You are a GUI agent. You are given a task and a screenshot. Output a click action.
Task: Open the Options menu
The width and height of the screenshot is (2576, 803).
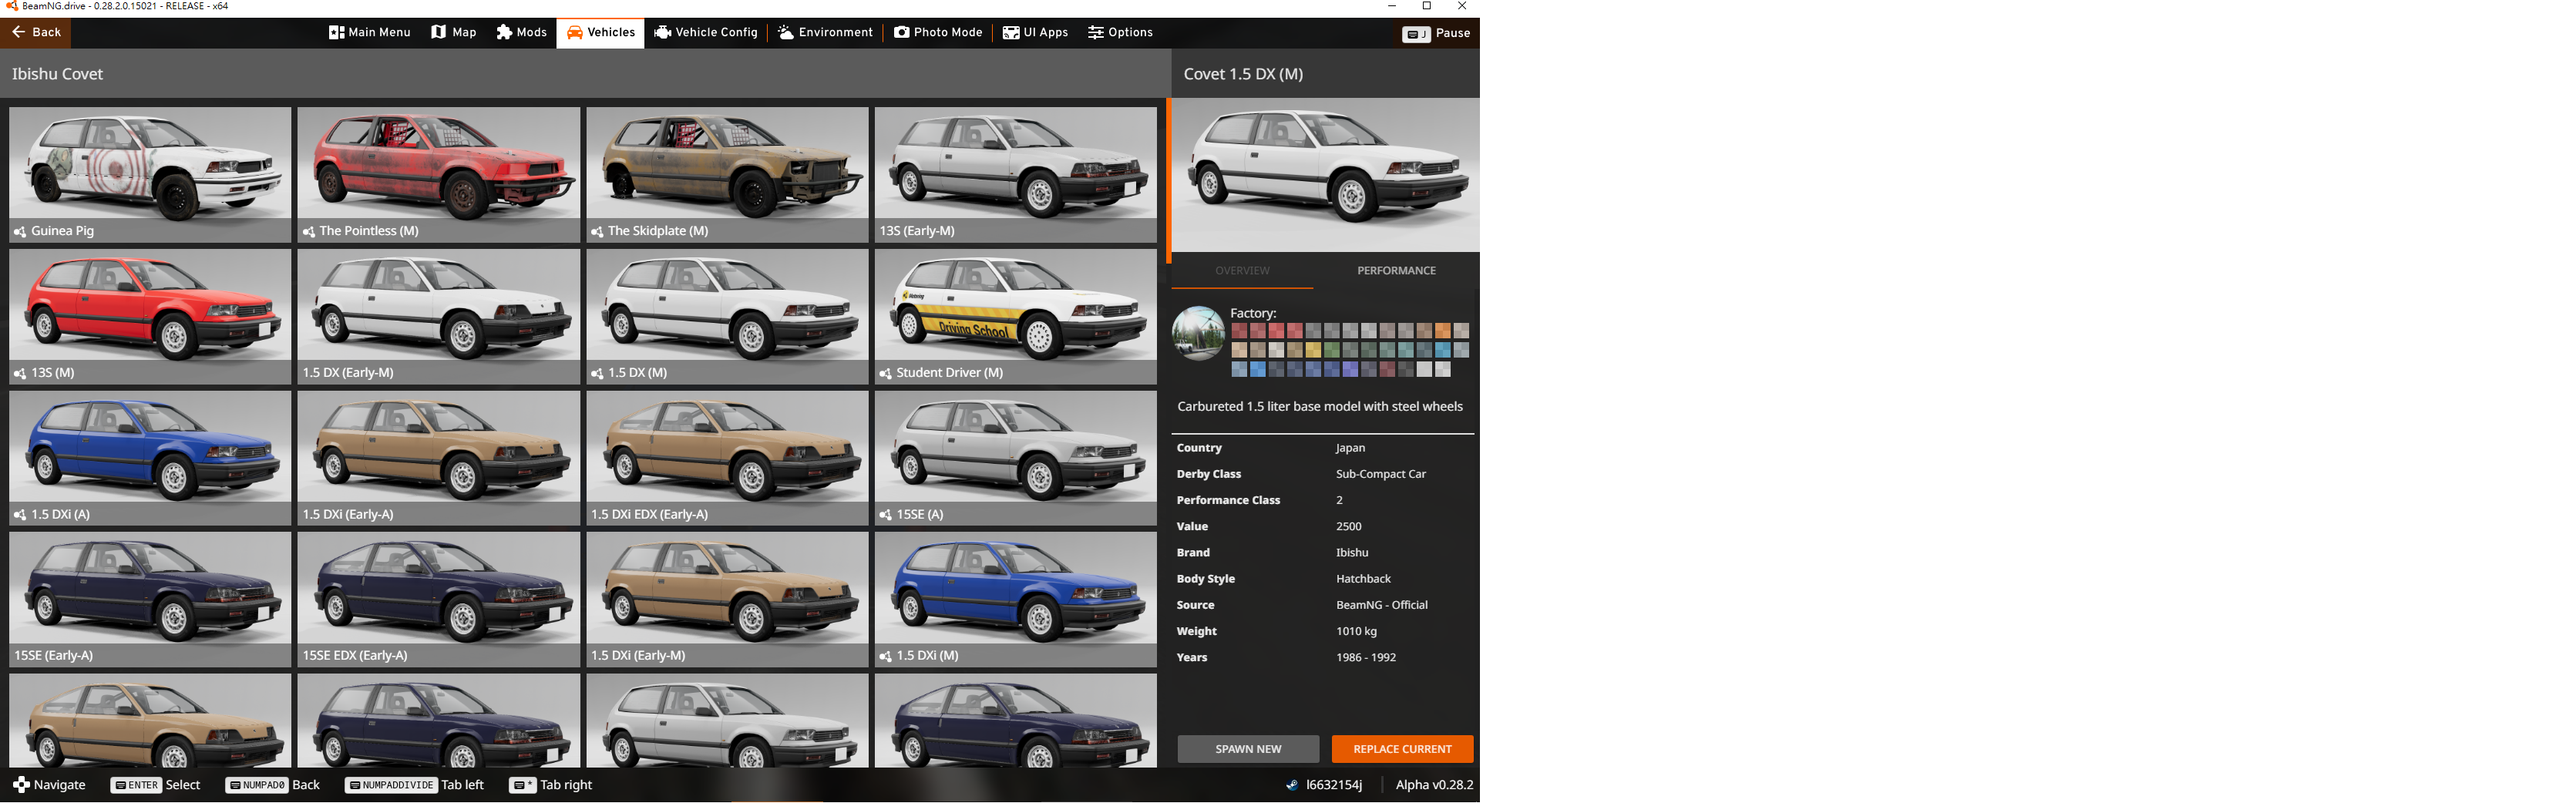coord(1120,32)
